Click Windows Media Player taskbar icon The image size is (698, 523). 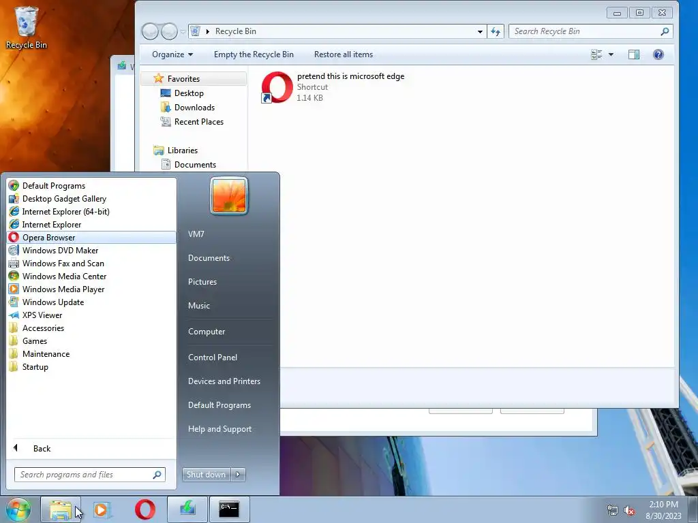[102, 509]
